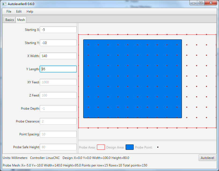Image resolution: width=219 pixels, height=171 pixels.
Task: Click the Y Length text box
Action: click(x=58, y=69)
